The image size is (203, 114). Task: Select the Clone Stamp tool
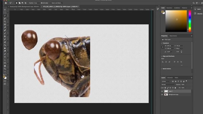coord(5,36)
